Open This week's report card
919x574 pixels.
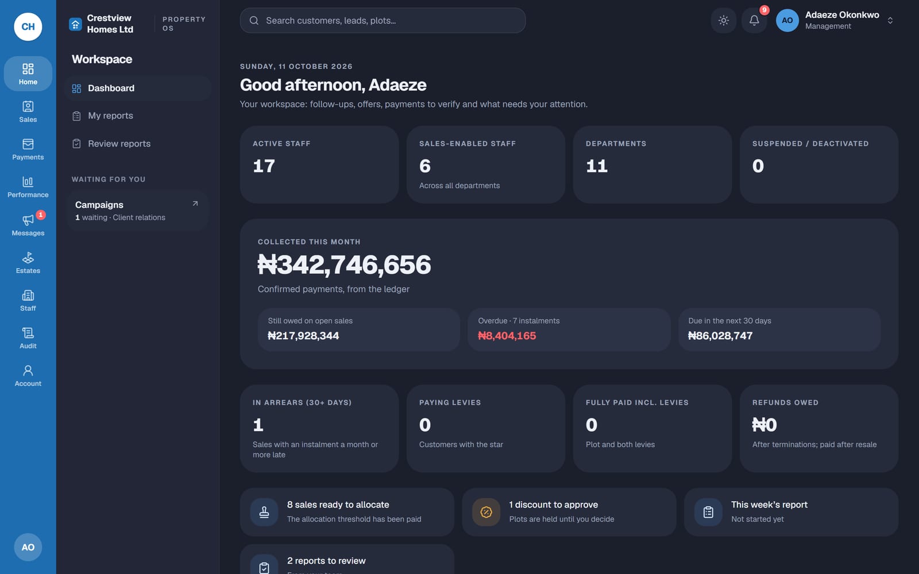(x=791, y=512)
